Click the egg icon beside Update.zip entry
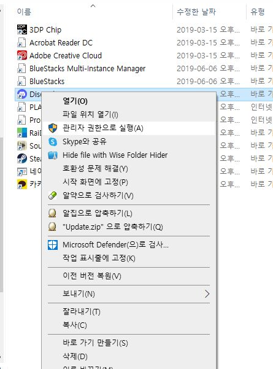The height and width of the screenshot is (369, 273). 52,227
